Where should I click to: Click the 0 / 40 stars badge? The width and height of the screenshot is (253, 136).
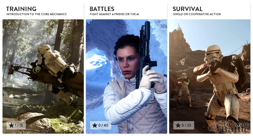pyautogui.click(x=101, y=125)
